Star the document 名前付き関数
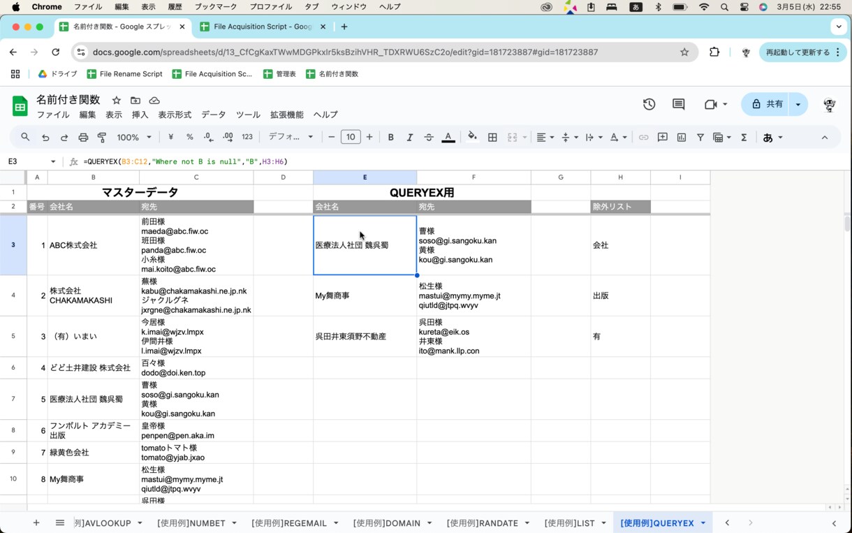Image resolution: width=852 pixels, height=533 pixels. pyautogui.click(x=117, y=101)
